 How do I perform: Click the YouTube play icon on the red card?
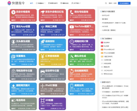(x=72, y=27)
